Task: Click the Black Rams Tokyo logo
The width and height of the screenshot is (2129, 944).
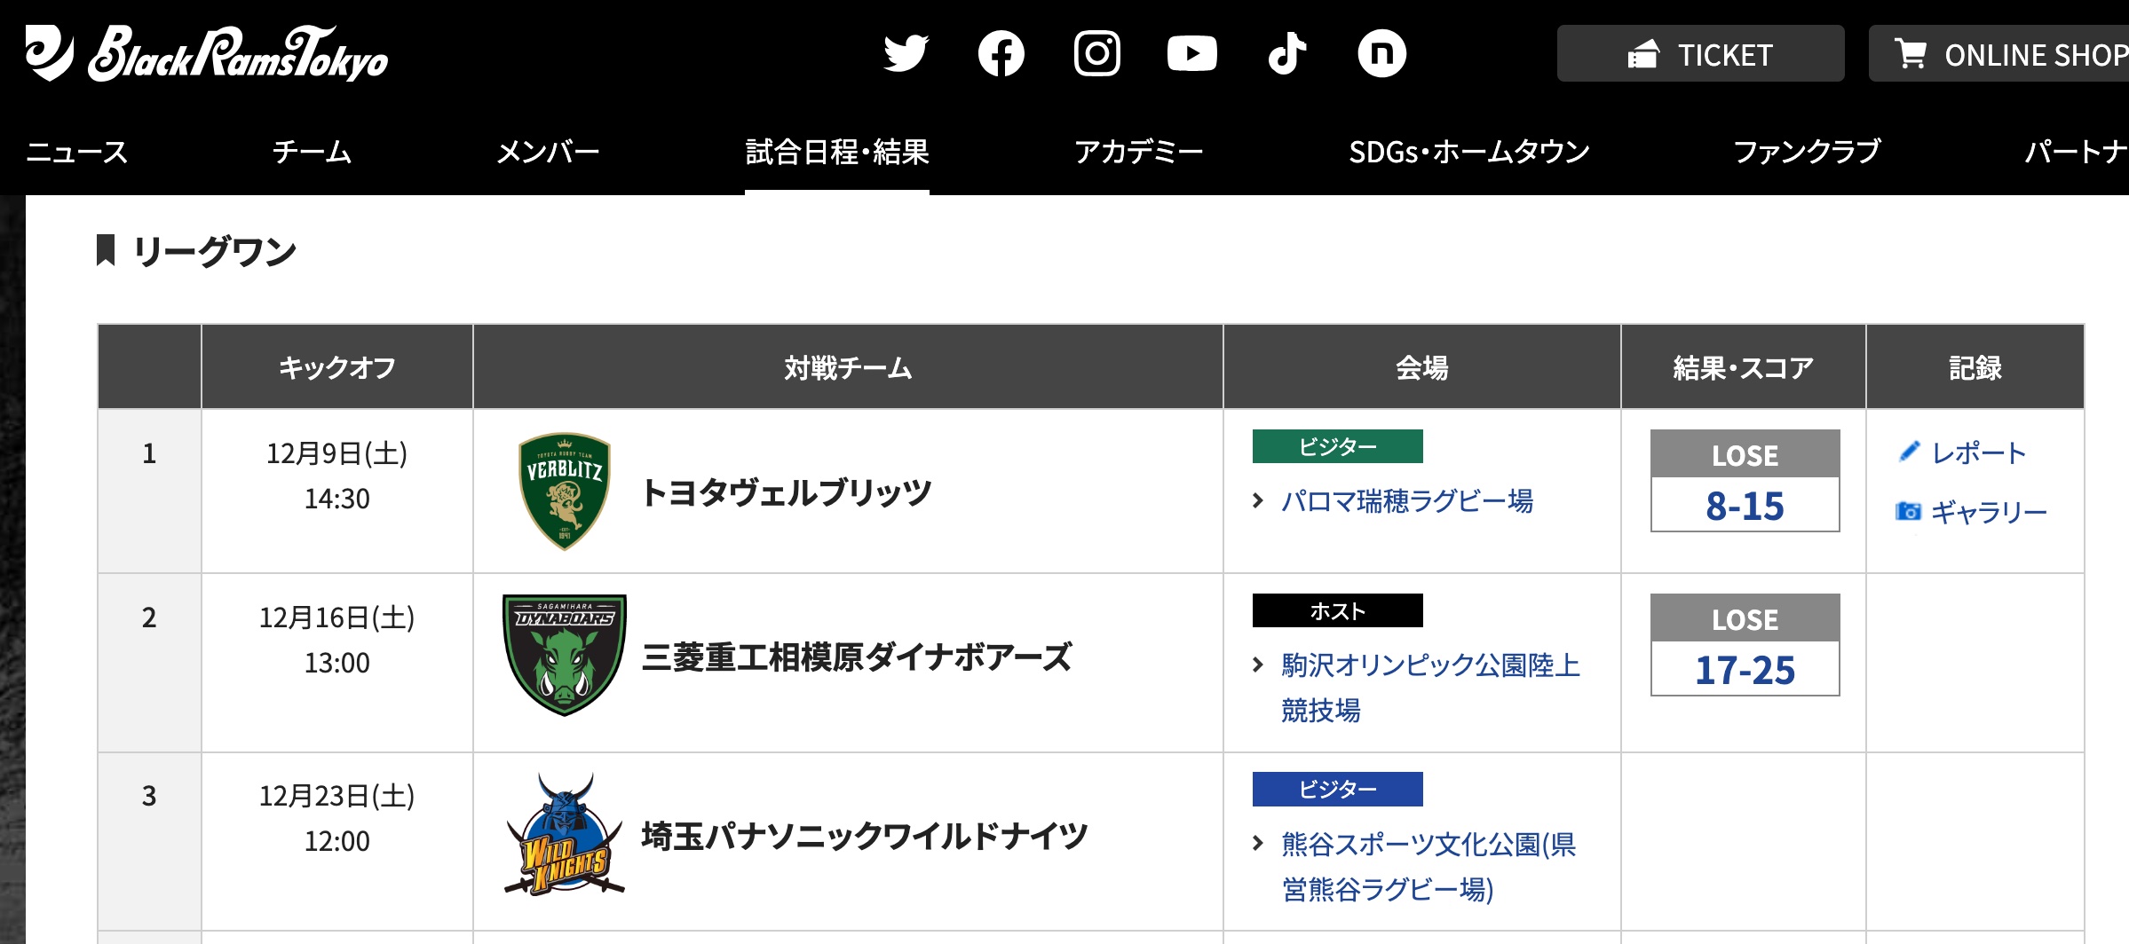Action: [x=206, y=53]
